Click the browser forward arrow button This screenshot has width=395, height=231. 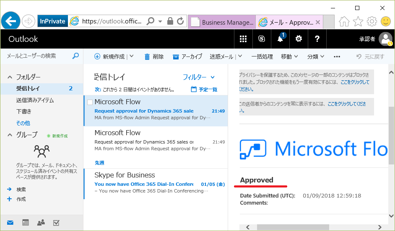[28, 21]
